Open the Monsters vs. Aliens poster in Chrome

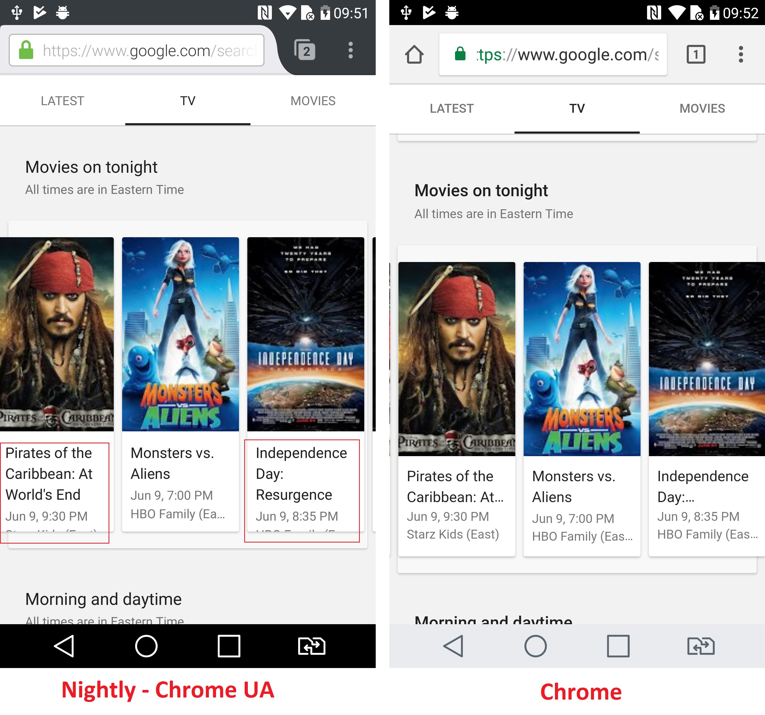click(582, 359)
